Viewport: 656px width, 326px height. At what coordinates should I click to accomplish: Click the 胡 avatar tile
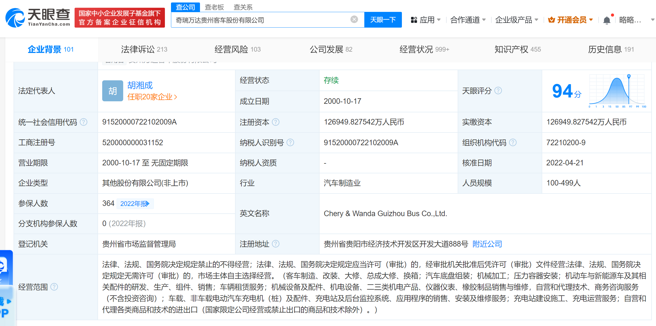[112, 91]
